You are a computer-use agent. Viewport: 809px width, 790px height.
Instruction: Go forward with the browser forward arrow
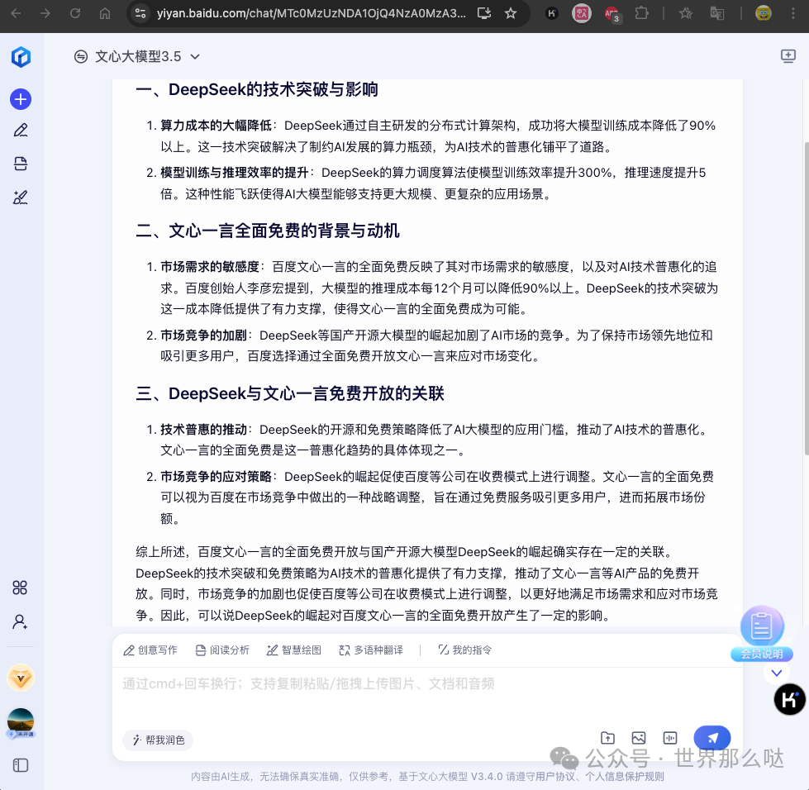[45, 13]
